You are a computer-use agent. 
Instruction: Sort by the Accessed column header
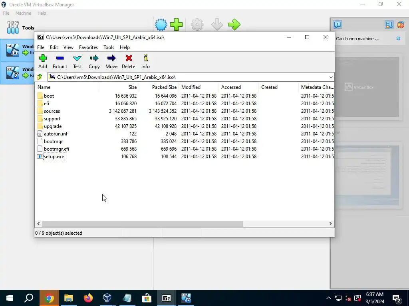point(239,87)
